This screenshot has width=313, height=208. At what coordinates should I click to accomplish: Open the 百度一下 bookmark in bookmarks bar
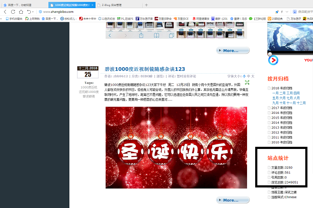click(49, 19)
